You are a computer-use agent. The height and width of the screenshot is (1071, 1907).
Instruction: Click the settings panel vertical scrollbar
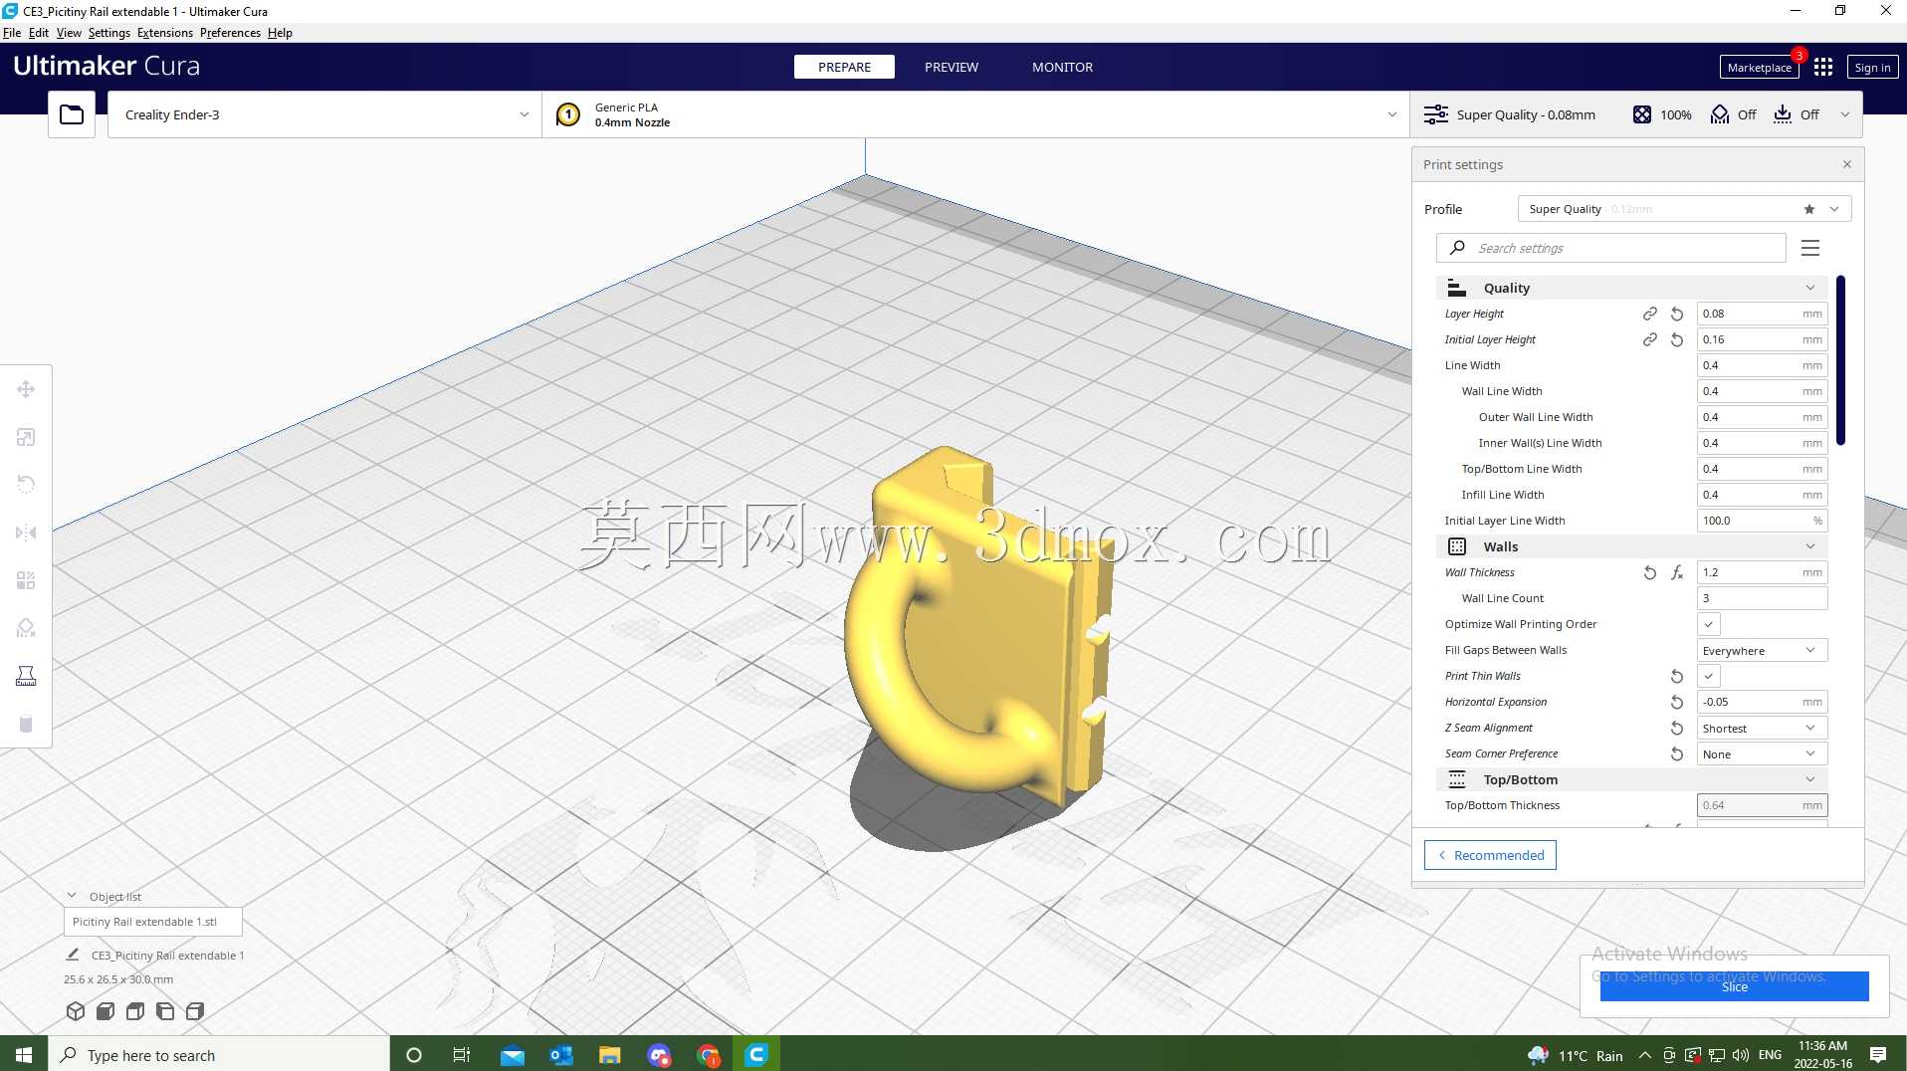(x=1840, y=360)
